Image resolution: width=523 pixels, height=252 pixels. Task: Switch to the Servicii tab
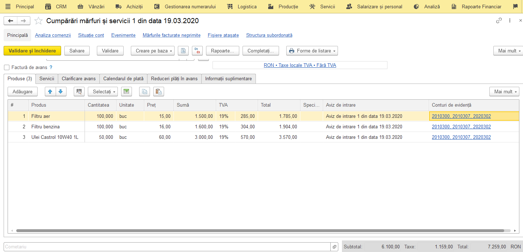pos(47,78)
